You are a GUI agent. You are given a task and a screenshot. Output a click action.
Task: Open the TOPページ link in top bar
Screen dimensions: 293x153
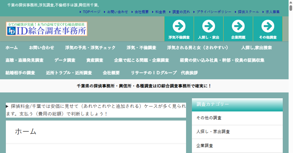click(91, 12)
